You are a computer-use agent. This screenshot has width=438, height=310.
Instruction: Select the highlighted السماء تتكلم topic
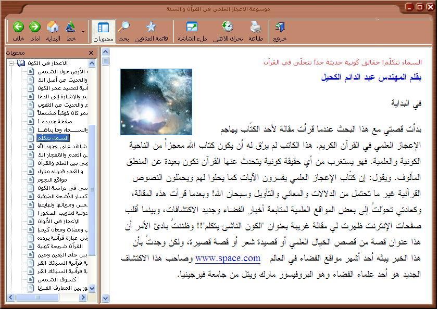pos(53,138)
